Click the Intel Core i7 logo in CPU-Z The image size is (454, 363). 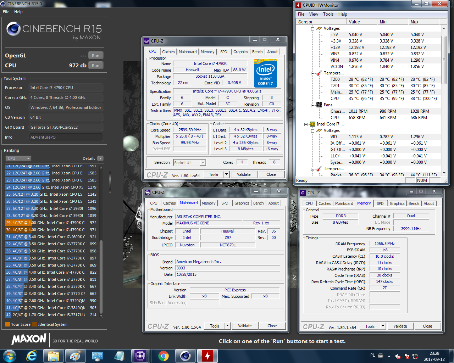[265, 73]
